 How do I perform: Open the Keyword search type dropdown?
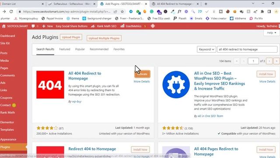pyautogui.click(x=206, y=49)
